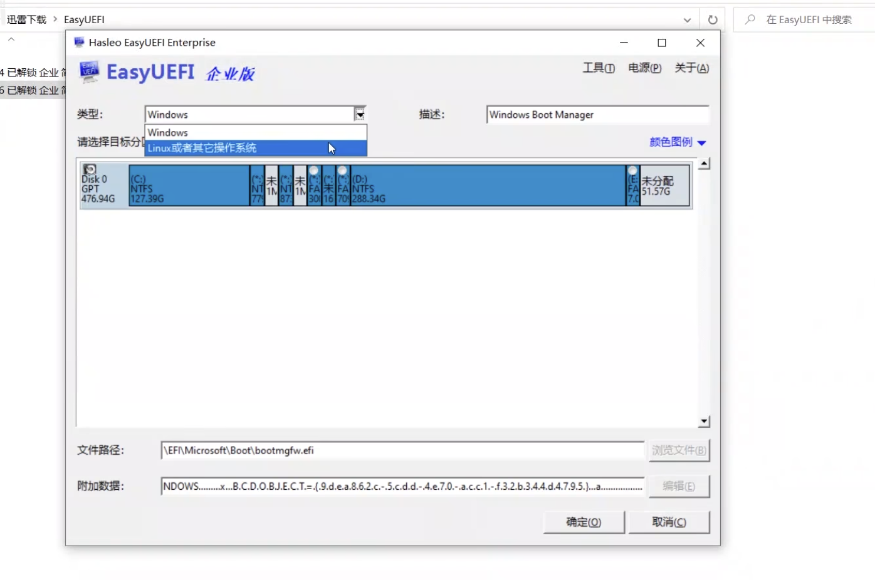Select the radio button on the FA 30 partition

coord(314,170)
